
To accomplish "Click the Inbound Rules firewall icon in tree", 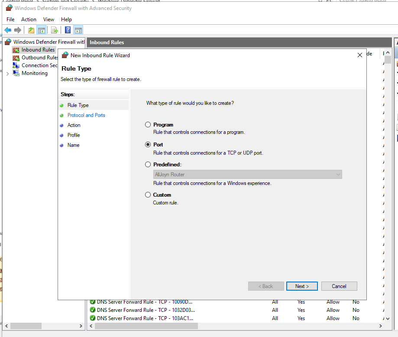I will 16,50.
